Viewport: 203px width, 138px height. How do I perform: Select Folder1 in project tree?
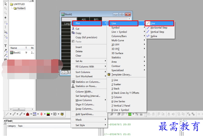[20, 8]
